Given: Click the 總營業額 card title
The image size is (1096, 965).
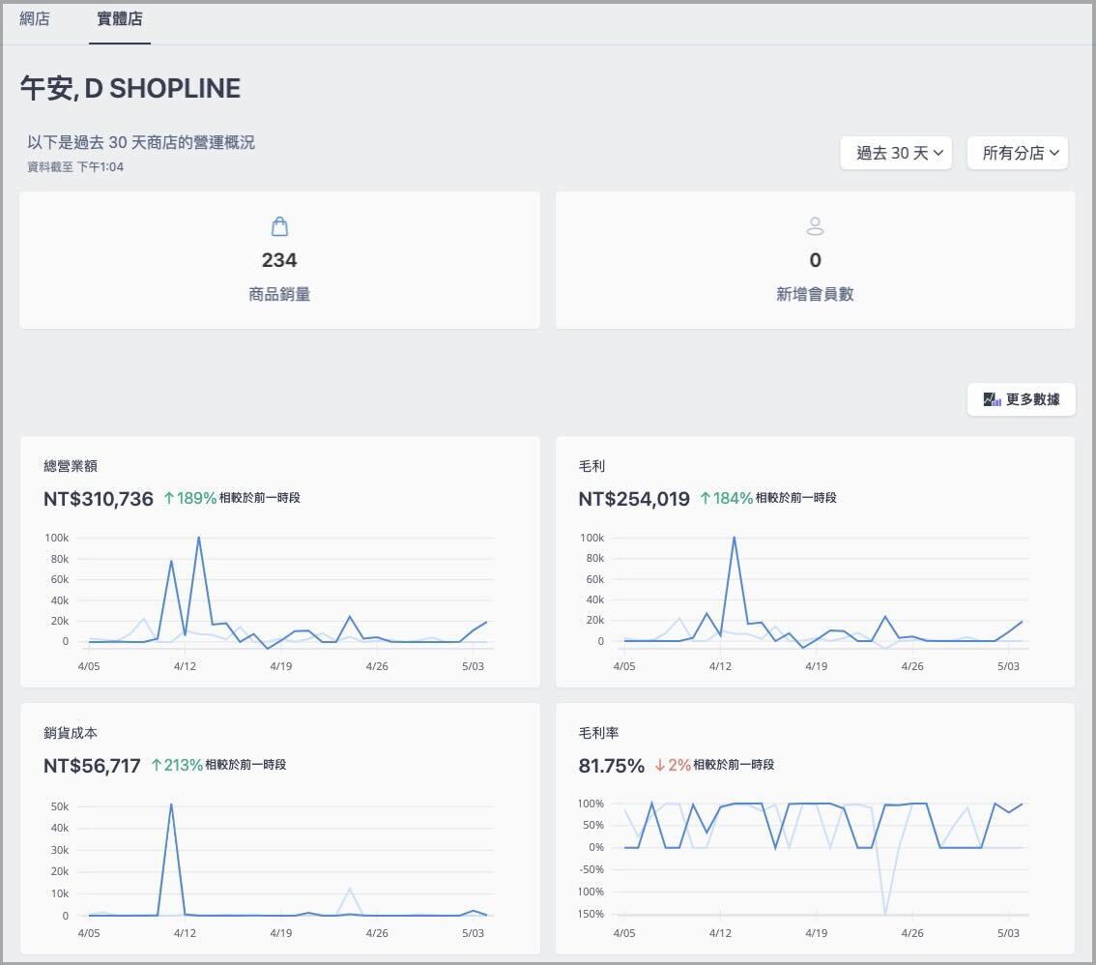Looking at the screenshot, I should point(71,466).
